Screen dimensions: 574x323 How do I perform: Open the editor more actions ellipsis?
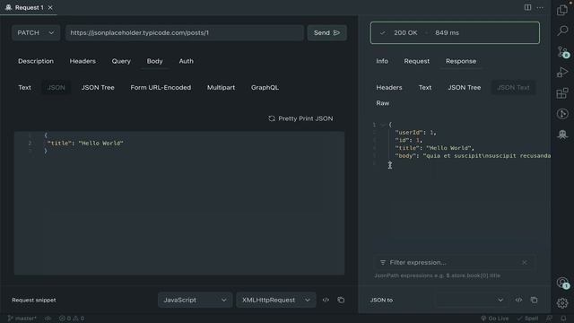[540, 7]
